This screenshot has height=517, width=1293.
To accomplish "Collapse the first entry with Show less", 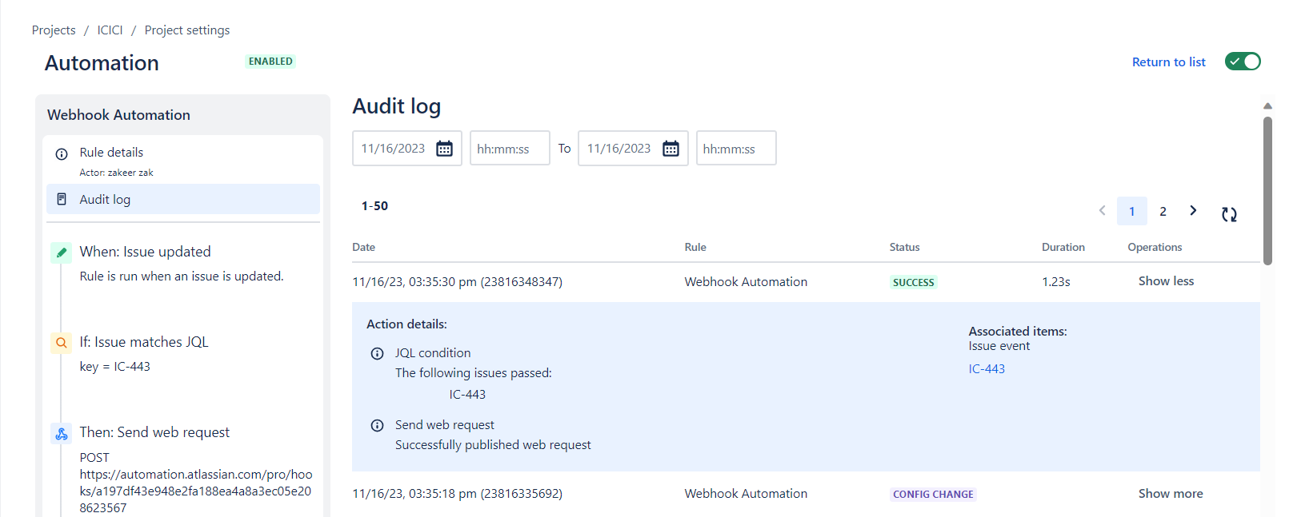I will click(1166, 281).
